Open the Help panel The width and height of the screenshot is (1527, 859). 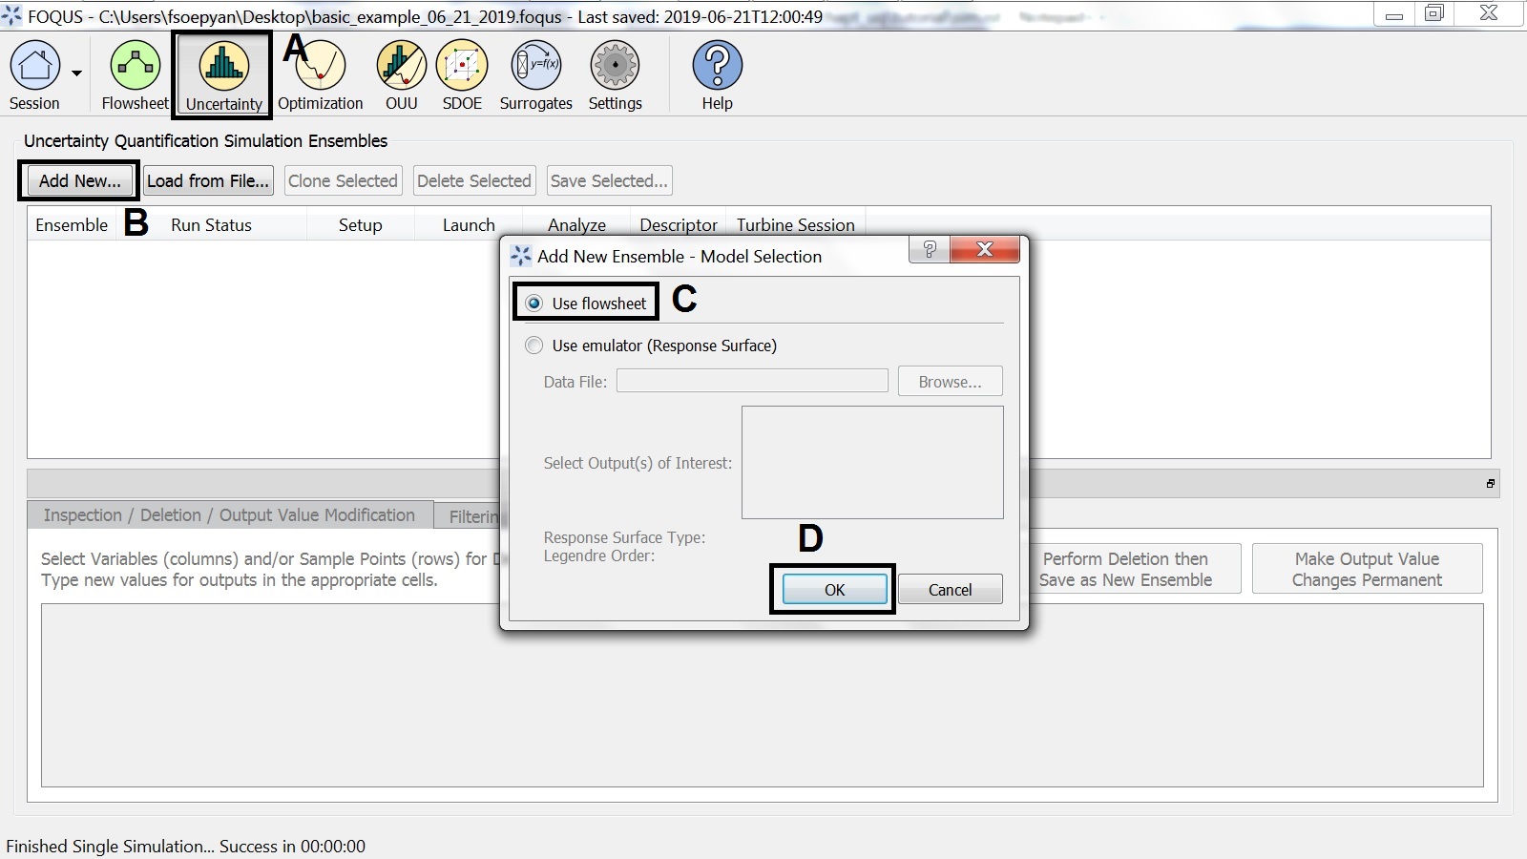click(x=717, y=67)
